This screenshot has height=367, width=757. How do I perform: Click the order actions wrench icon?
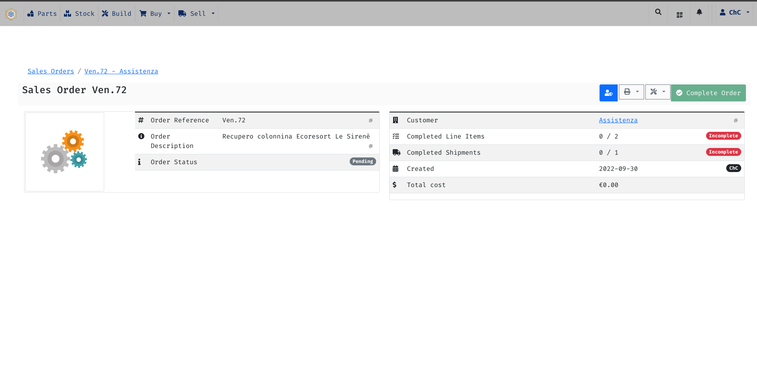tap(654, 92)
